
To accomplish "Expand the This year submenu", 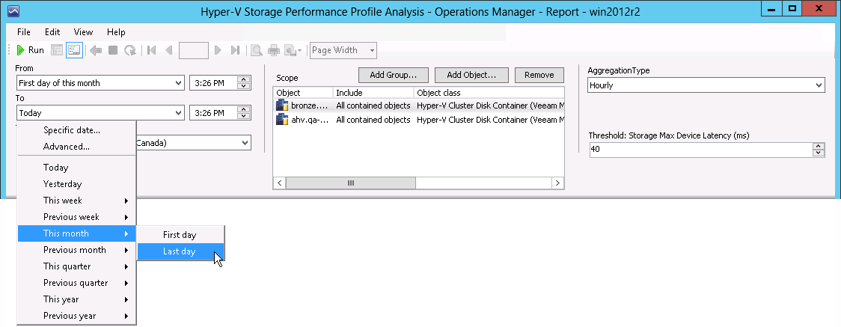I will 76,299.
